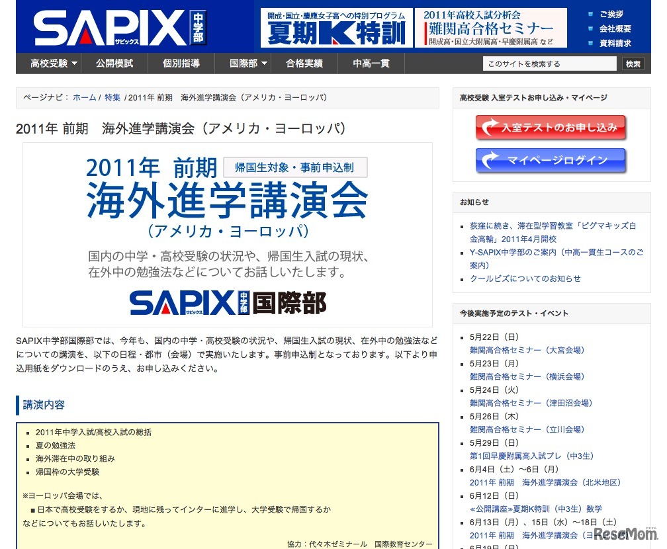Go to ホーム in breadcrumb
Image resolution: width=667 pixels, height=549 pixels.
coord(84,97)
